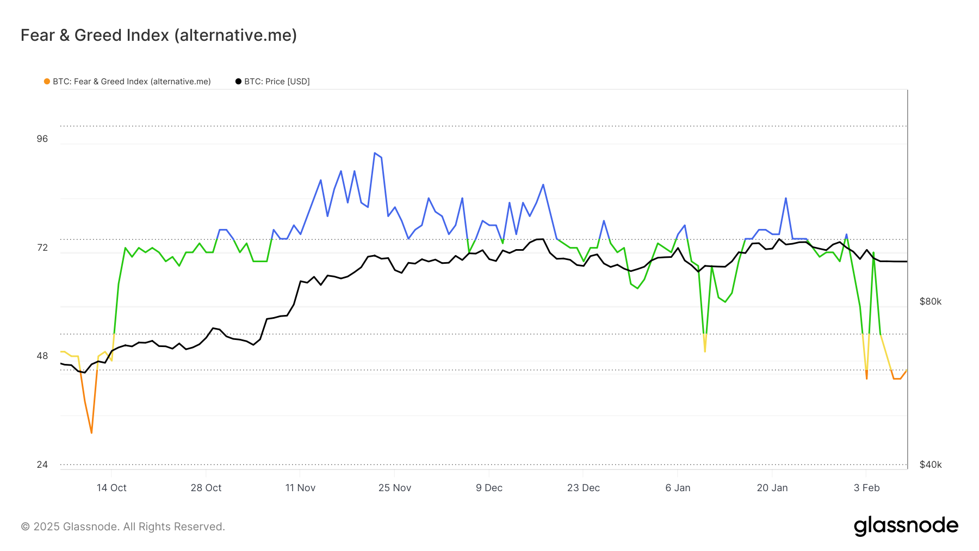Viewport: 979px width, 551px height.
Task: Click the black BTC Price legend dot
Action: point(238,82)
